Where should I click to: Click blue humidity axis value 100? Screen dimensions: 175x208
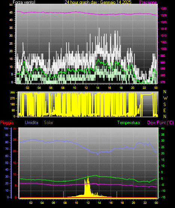tap(6, 129)
